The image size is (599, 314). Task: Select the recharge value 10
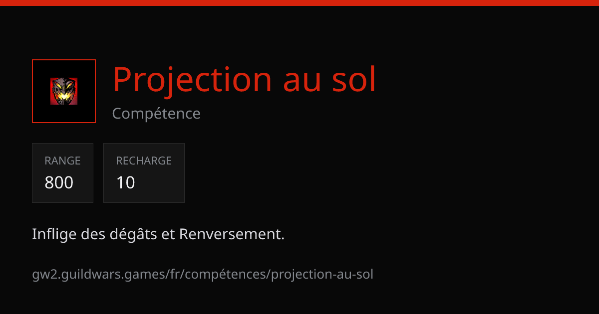[126, 183]
